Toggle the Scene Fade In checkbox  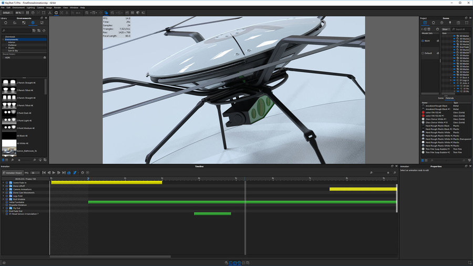click(7, 182)
